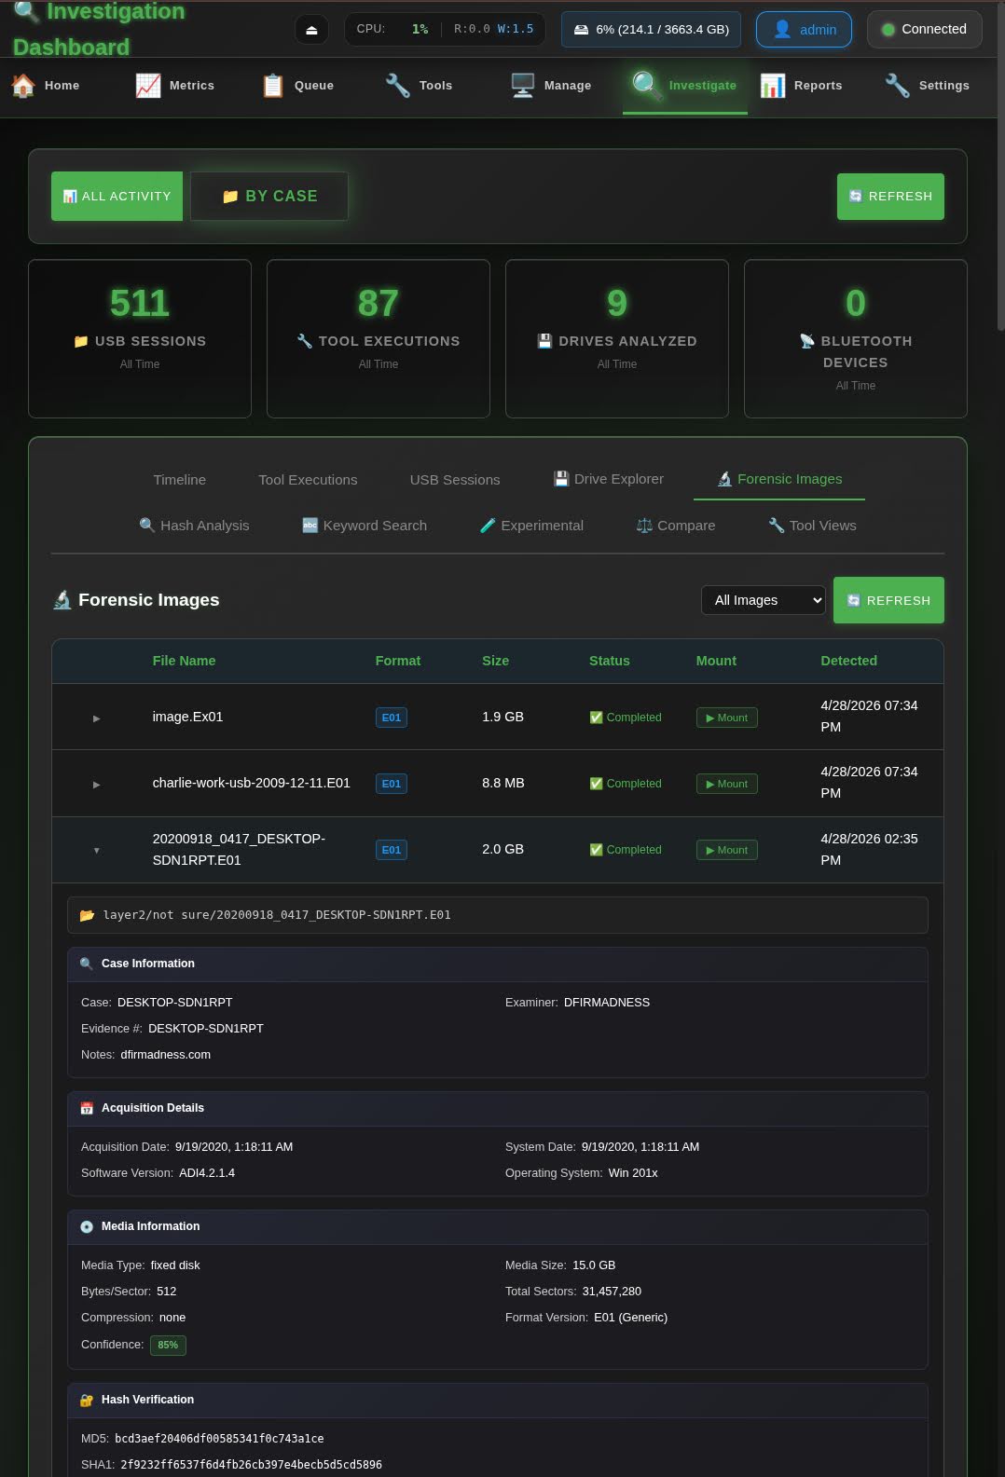This screenshot has width=1005, height=1477.
Task: Open the All Images filter dropdown
Action: (764, 600)
